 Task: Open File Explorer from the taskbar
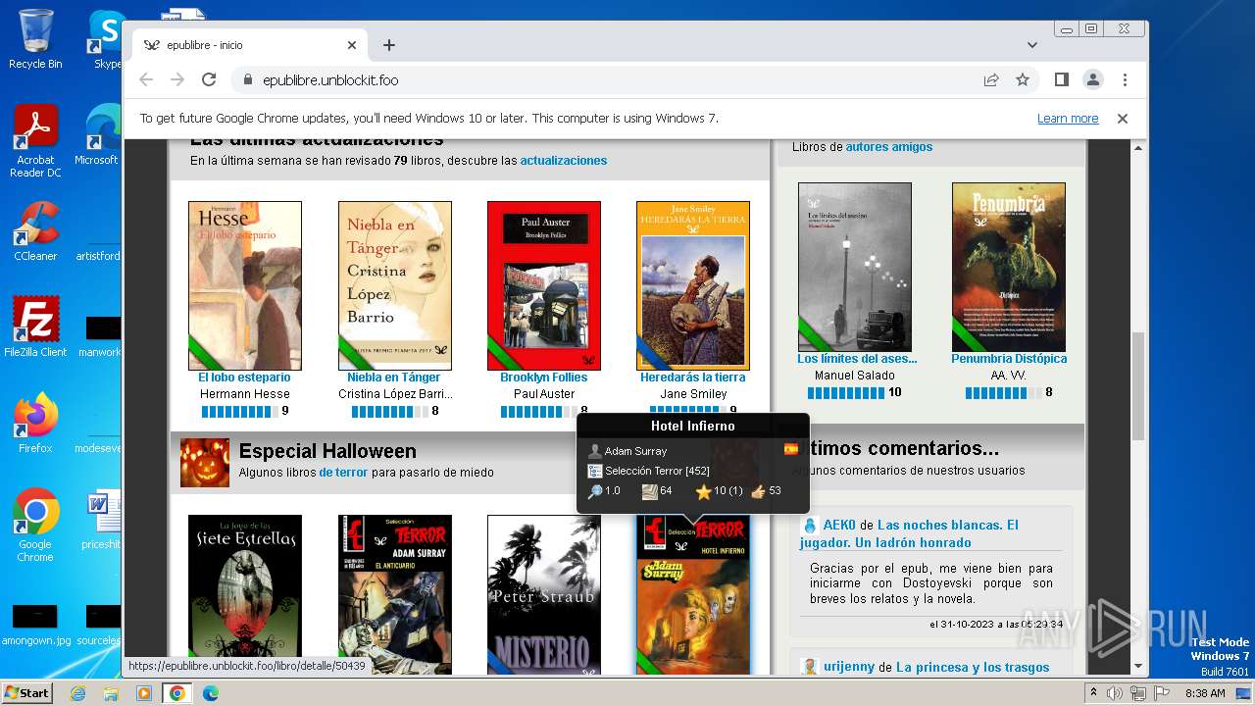point(111,693)
